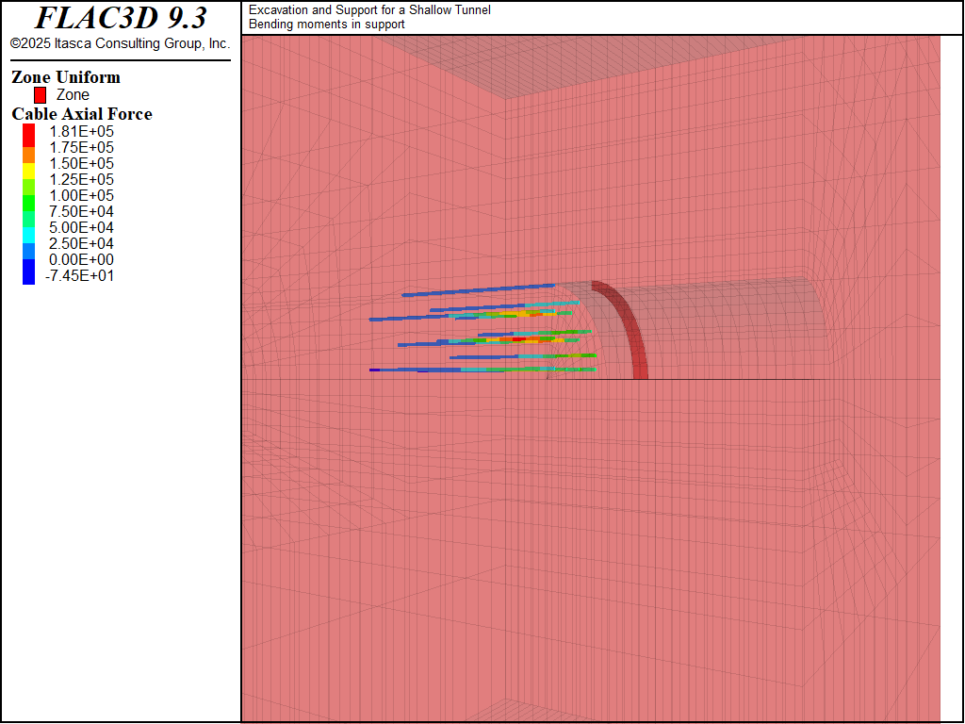The image size is (965, 724).
Task: Select the 1.81E+05 red legend color
Action: point(28,133)
